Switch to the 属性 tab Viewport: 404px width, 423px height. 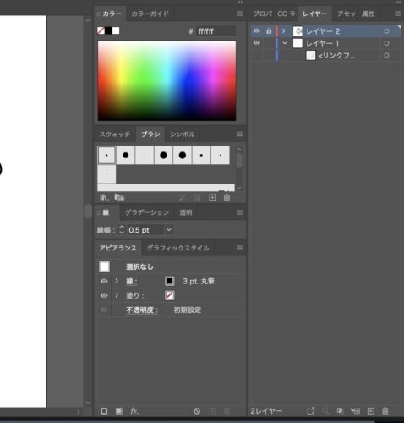[368, 14]
